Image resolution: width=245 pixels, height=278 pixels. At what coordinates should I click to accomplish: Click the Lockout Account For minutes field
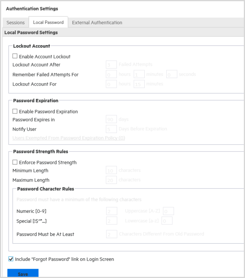(139, 84)
